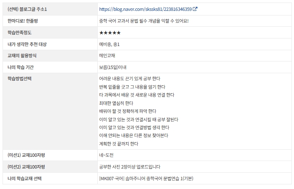The image size is (294, 189).
Task: Click '최대한 열심히 한다' study method line
Action: [116, 103]
